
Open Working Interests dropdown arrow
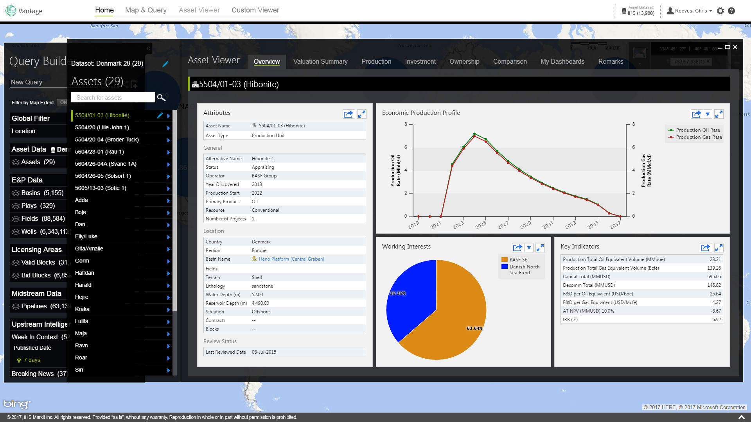point(529,248)
